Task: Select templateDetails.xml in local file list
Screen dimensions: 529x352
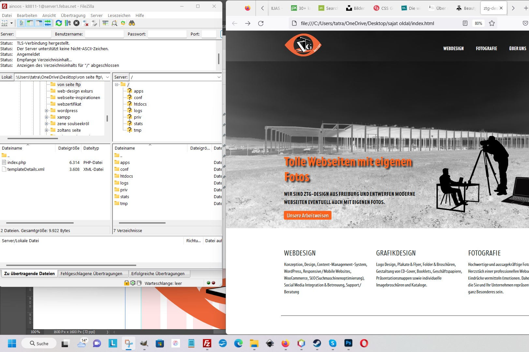Action: tap(26, 169)
